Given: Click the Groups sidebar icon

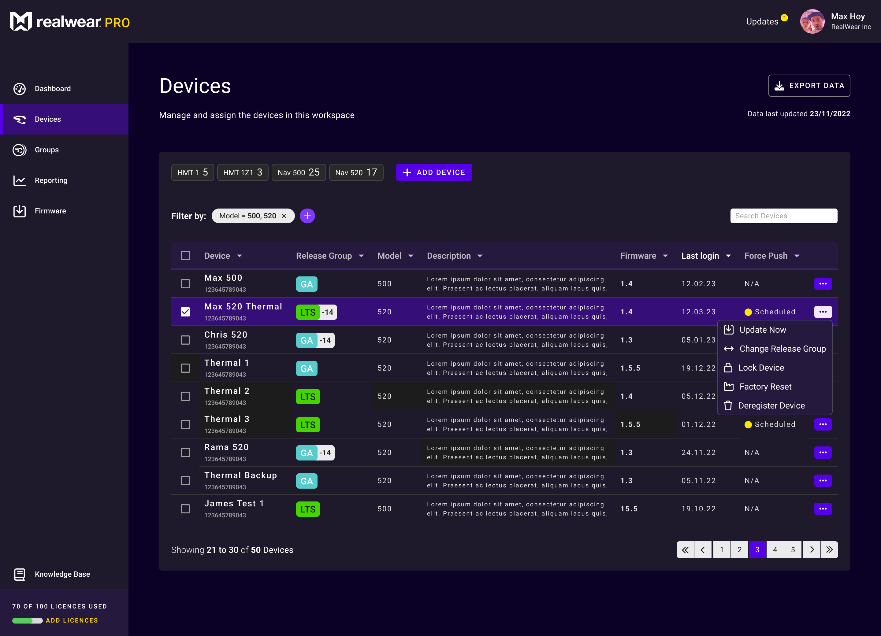Looking at the screenshot, I should coord(20,150).
